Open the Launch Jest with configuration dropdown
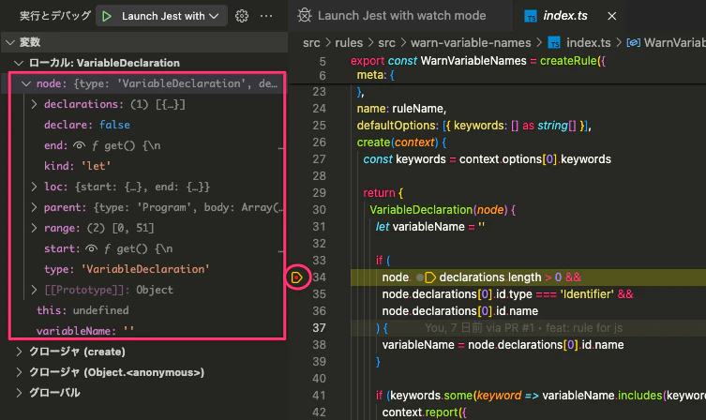The height and width of the screenshot is (420, 706). [x=170, y=16]
